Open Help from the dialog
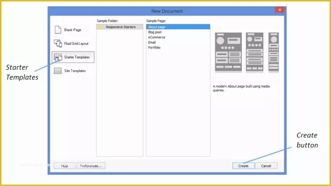The width and height of the screenshot is (331, 186). (x=64, y=166)
